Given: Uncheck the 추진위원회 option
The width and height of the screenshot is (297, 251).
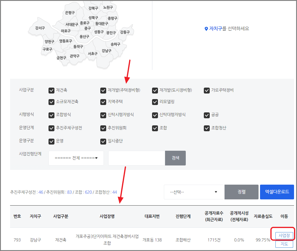Looking at the screenshot, I should (x=103, y=128).
